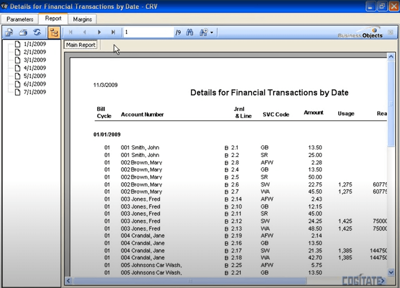Viewport: 400px width, 288px height.
Task: Open Find Text binoculars icon
Action: (x=190, y=32)
